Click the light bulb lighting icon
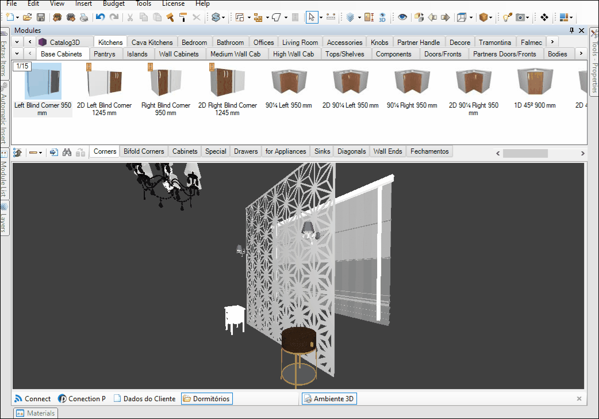The height and width of the screenshot is (419, 599). pos(508,17)
